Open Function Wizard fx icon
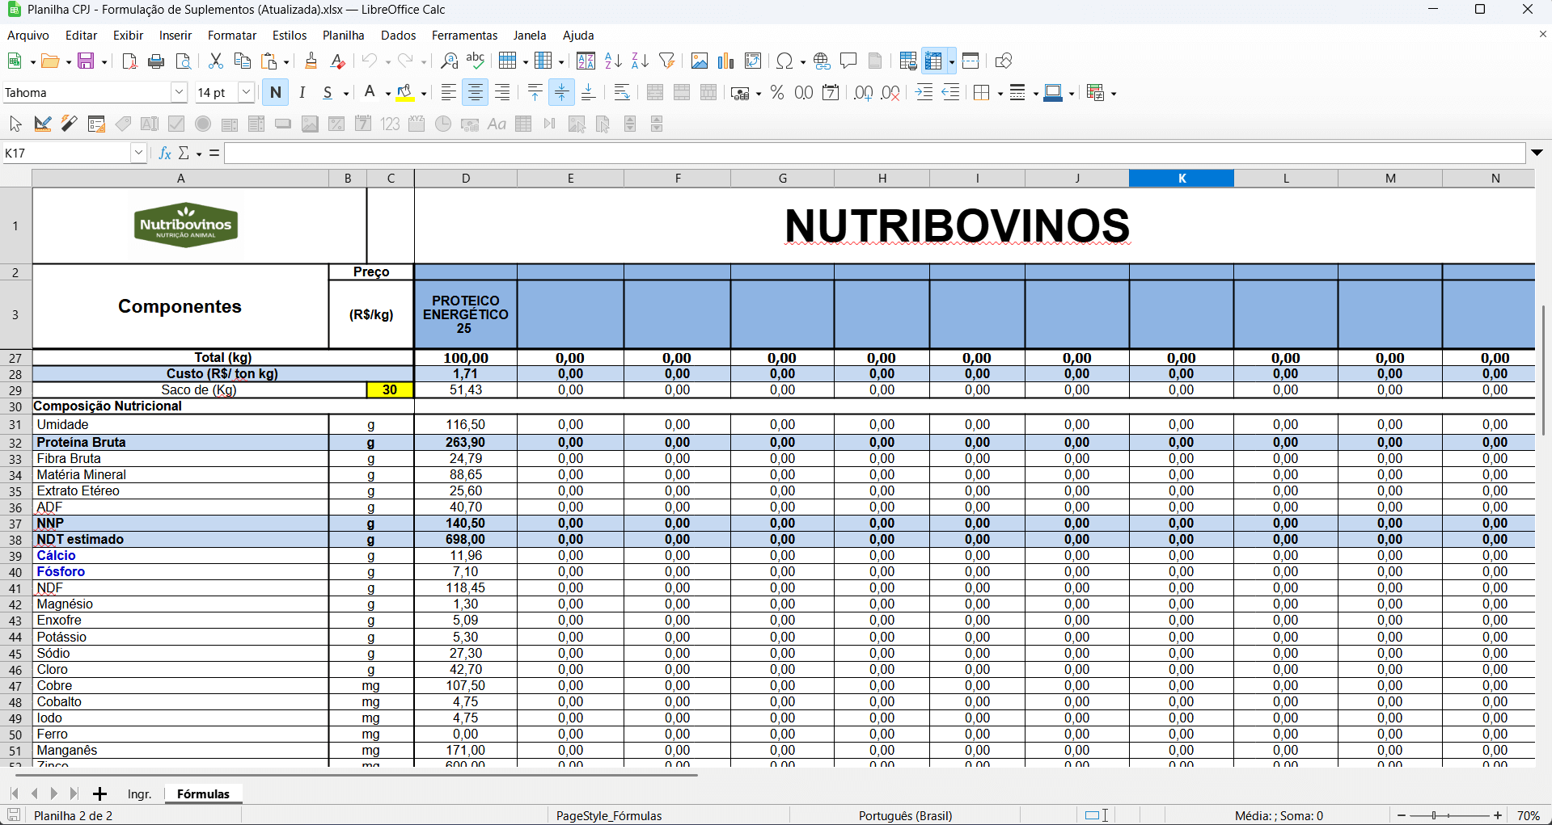1552x825 pixels. [165, 153]
